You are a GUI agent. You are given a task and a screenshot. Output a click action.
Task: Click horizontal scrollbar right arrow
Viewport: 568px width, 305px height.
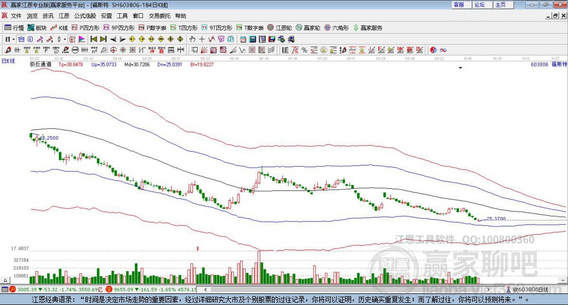coord(488,290)
